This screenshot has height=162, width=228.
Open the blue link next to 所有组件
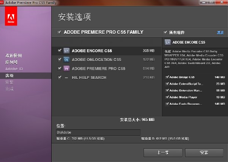pyautogui.click(x=220, y=32)
